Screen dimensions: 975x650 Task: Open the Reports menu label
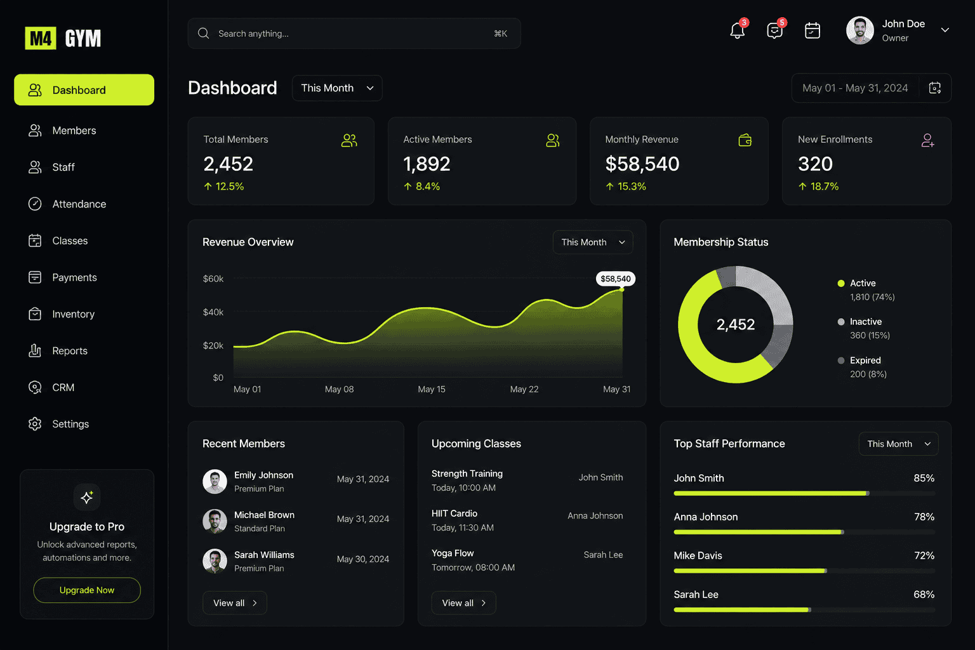click(70, 350)
